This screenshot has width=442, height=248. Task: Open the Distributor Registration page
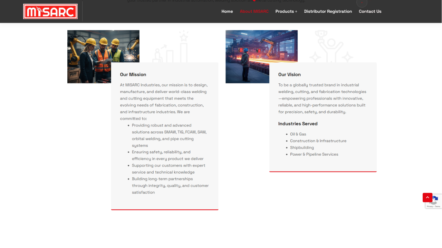[328, 11]
